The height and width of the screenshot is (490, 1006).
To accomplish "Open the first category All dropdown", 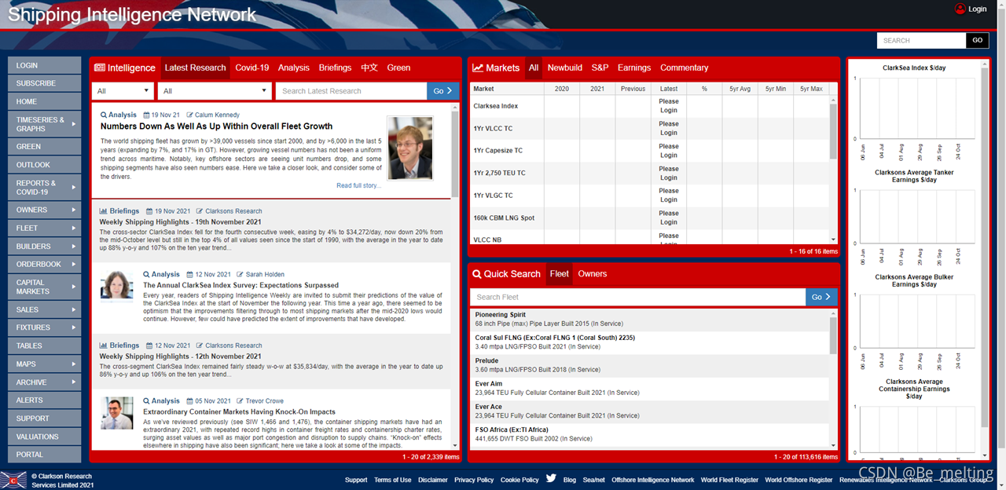I will click(122, 91).
